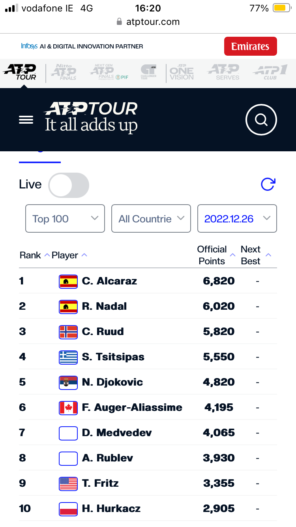Image resolution: width=296 pixels, height=527 pixels.
Task: Tap the Emirates sponsor button
Action: pyautogui.click(x=250, y=47)
